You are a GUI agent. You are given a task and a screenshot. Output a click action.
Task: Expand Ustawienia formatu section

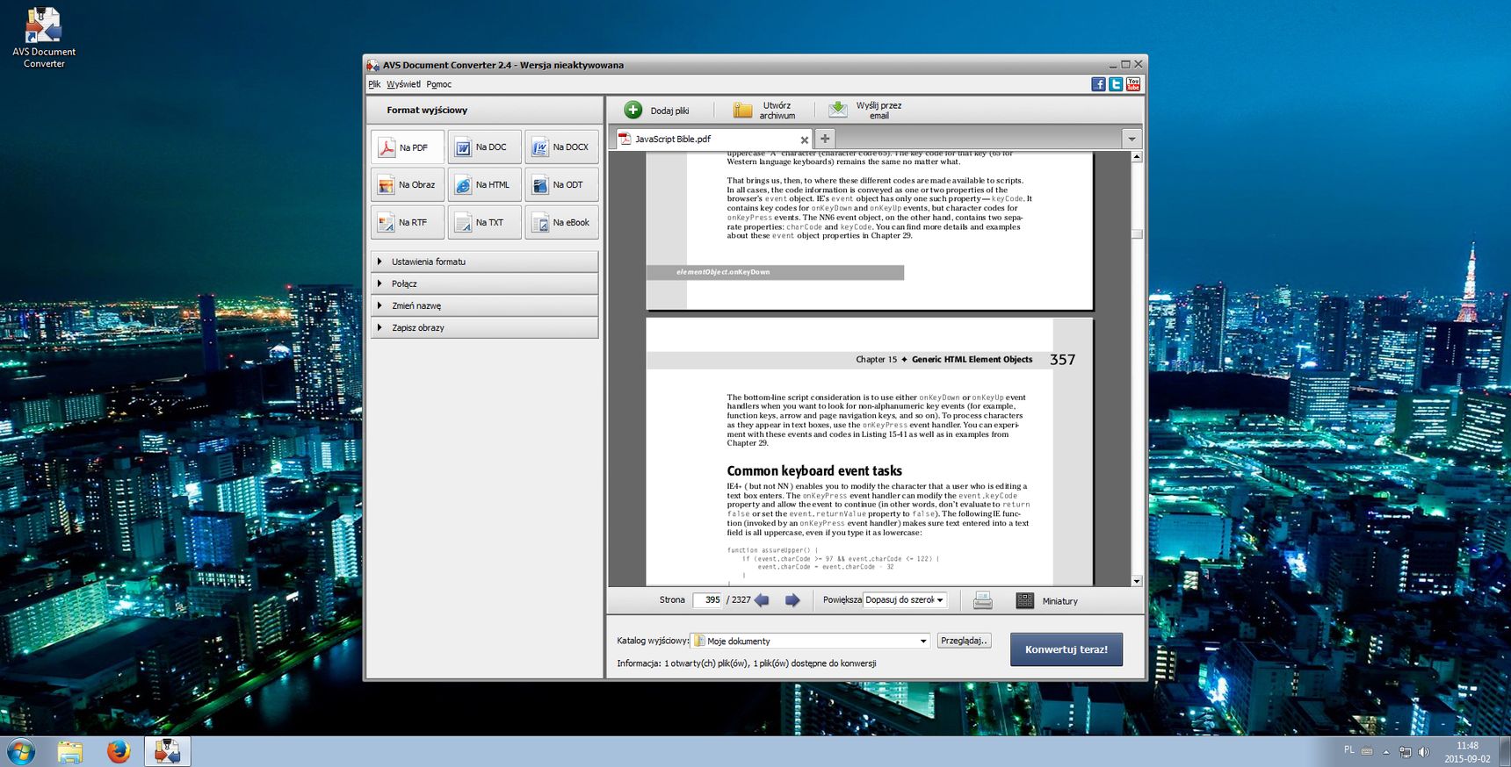coord(484,262)
